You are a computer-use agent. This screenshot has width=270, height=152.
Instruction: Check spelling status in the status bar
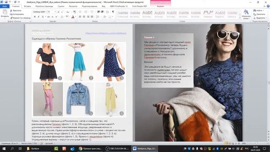tap(41, 144)
